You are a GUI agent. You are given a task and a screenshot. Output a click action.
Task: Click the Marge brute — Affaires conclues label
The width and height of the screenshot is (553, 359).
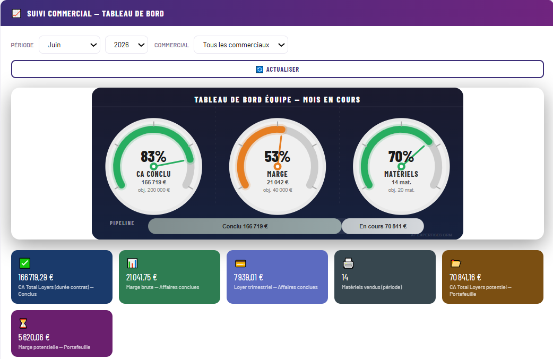pyautogui.click(x=162, y=287)
